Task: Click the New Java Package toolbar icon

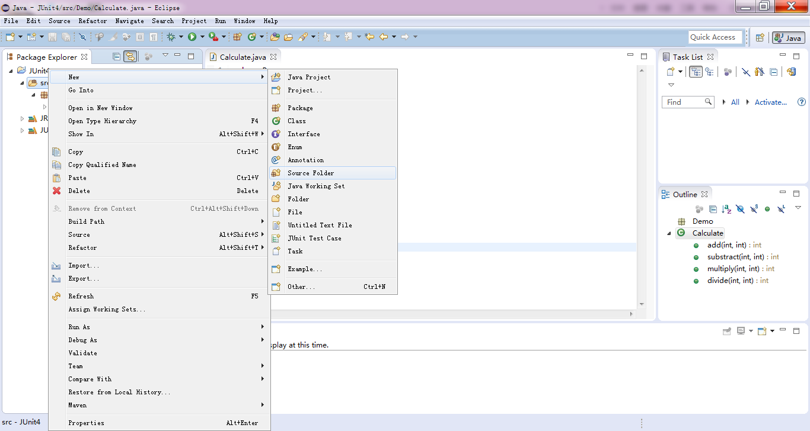Action: (x=237, y=37)
